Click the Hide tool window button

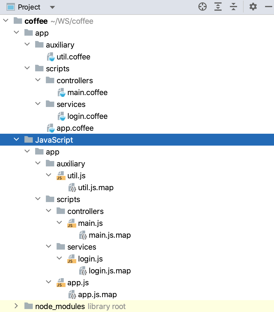(269, 7)
